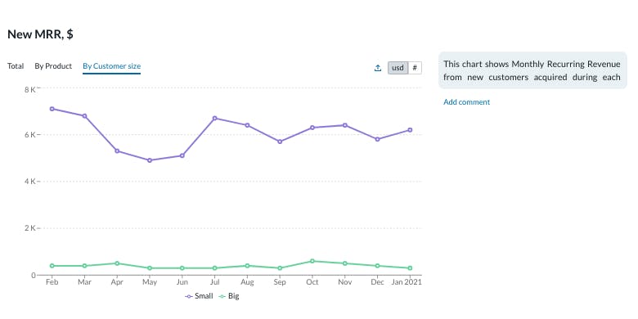Open the By Product tab

[x=53, y=66]
